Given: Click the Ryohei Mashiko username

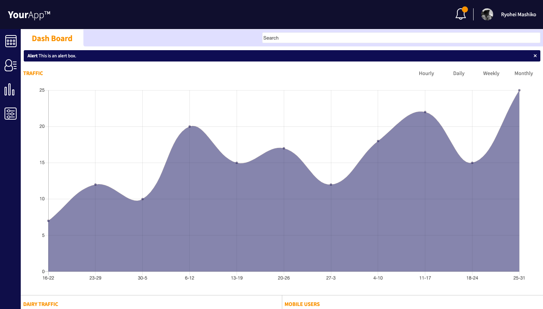Looking at the screenshot, I should [x=518, y=15].
